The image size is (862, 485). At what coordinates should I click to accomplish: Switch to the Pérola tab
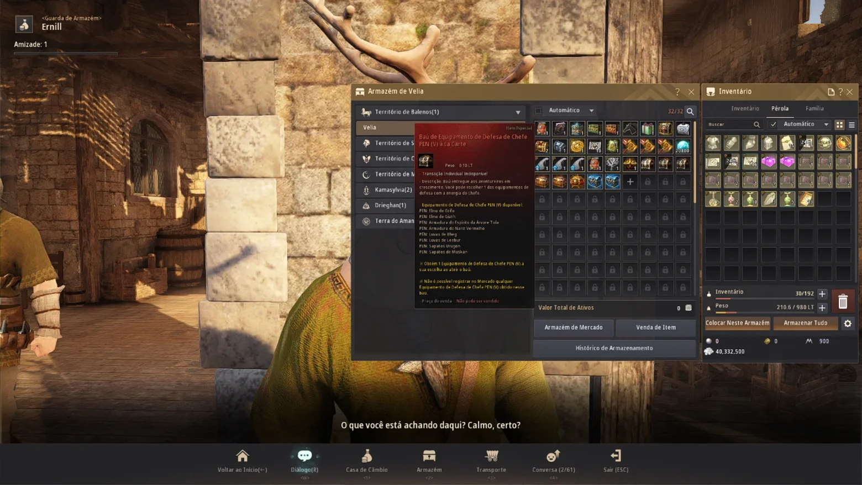pyautogui.click(x=780, y=108)
